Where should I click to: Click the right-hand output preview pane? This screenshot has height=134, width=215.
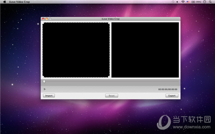click(145, 50)
